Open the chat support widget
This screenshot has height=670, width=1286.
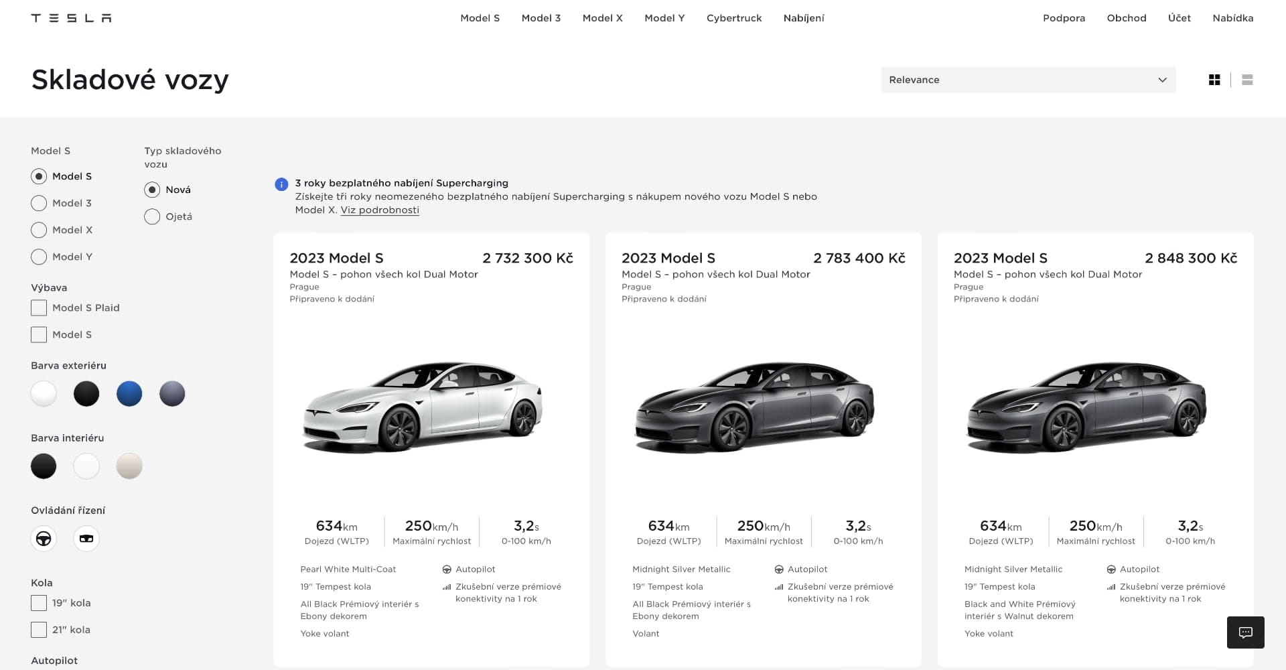coord(1245,632)
